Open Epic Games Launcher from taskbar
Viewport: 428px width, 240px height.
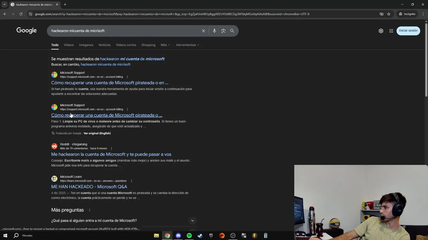pos(211,235)
